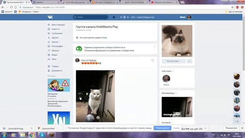Screen dimensions: 245x138
Task: Click Показать все downloads button
Action: pyautogui.click(x=231, y=128)
